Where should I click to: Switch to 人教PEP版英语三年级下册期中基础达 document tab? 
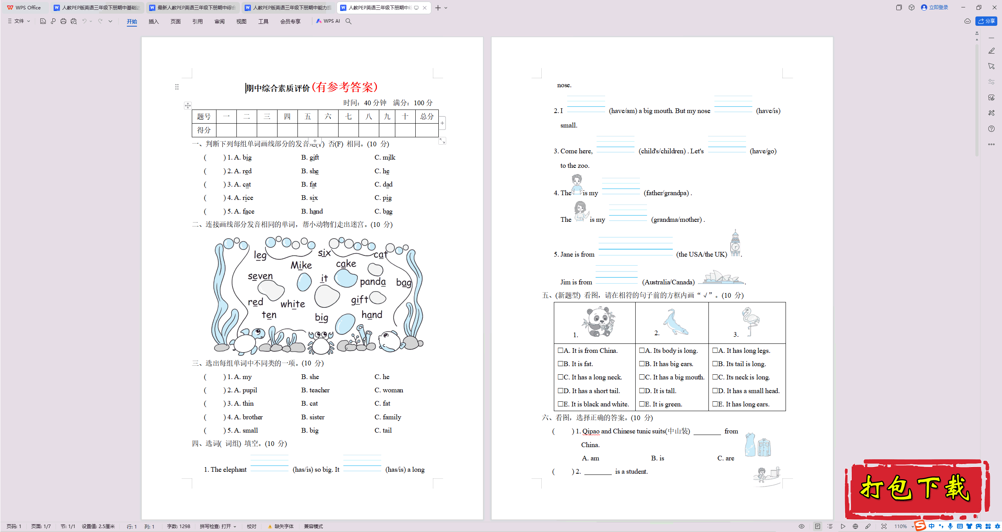[97, 7]
